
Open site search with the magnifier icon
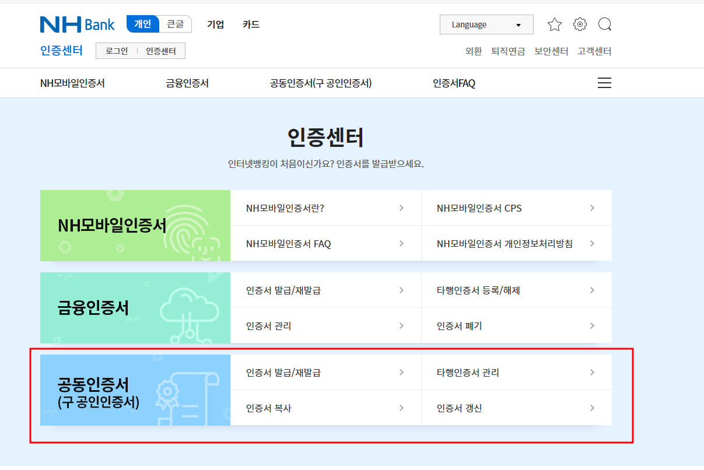(x=604, y=24)
